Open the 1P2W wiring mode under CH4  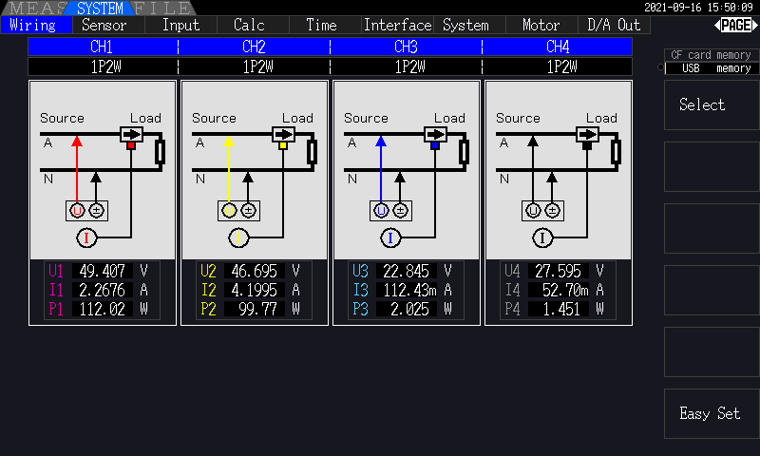558,66
